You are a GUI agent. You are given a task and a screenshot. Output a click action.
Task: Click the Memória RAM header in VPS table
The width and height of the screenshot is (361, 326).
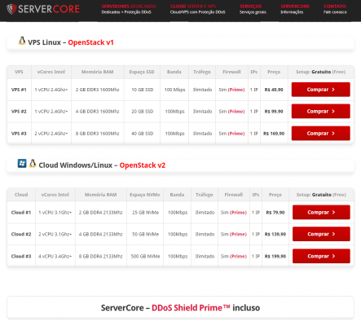pyautogui.click(x=97, y=72)
